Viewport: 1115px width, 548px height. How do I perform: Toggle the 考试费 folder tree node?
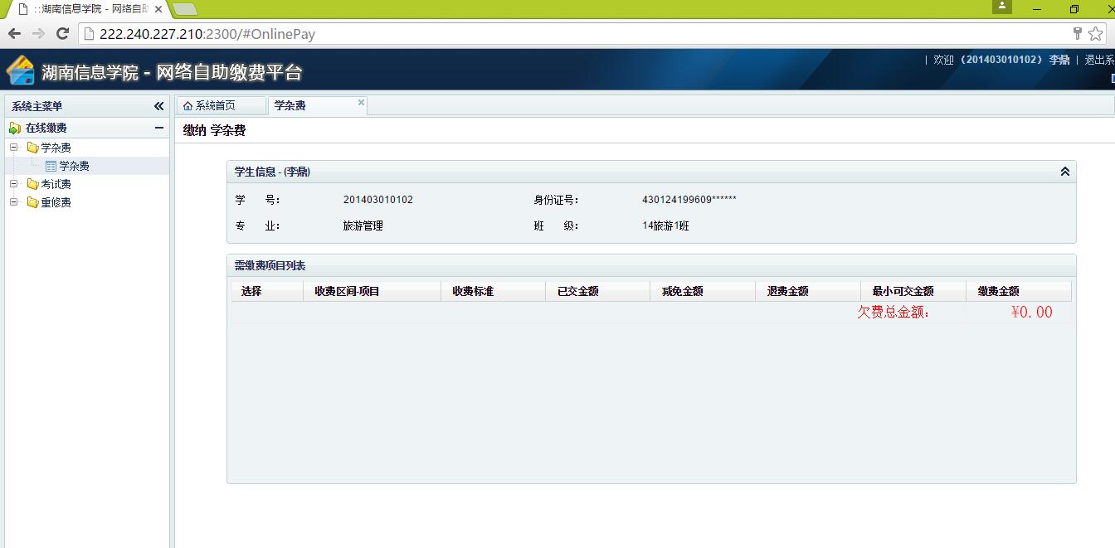13,184
